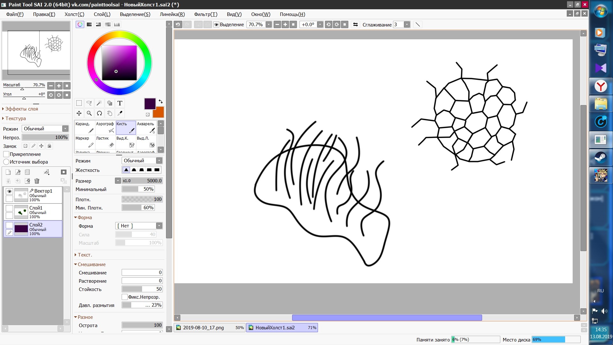Screen dimensions: 613x345
Task: Select the magic wand tool
Action: coord(99,103)
